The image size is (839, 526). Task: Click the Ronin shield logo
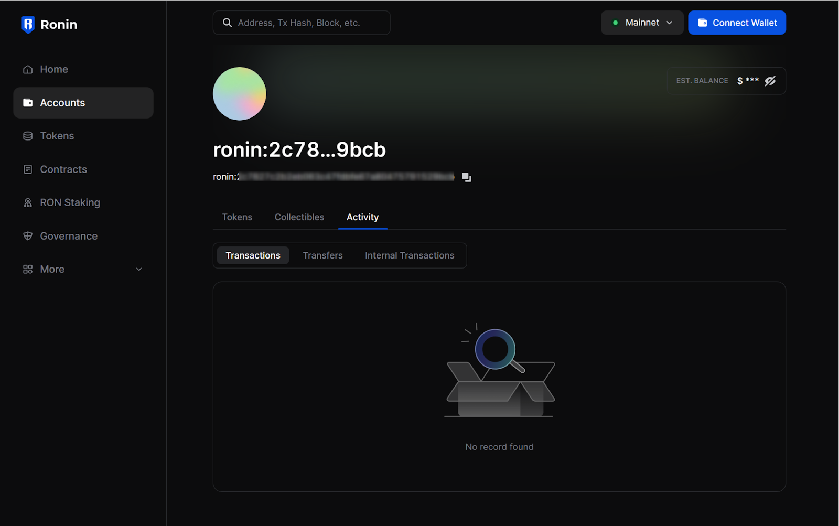[x=29, y=24]
